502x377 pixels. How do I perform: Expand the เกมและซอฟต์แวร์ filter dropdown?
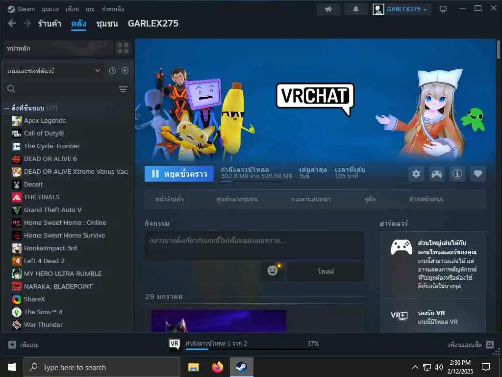(x=54, y=71)
